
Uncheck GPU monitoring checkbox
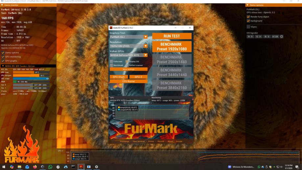(x=3, y=57)
